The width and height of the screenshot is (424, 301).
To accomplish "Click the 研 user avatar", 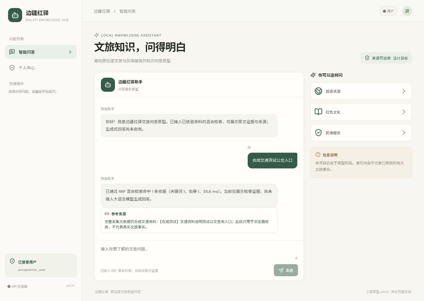I will point(407,11).
